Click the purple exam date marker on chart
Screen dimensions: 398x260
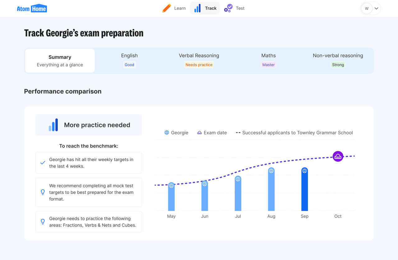tap(338, 156)
